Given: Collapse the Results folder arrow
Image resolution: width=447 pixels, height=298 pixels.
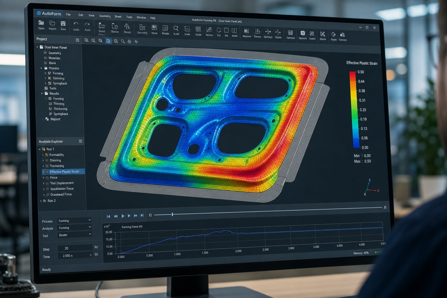Looking at the screenshot, I should [42, 93].
